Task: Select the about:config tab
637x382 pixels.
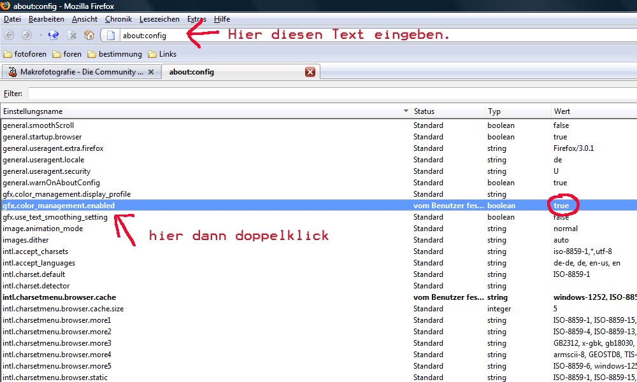Action: click(240, 72)
